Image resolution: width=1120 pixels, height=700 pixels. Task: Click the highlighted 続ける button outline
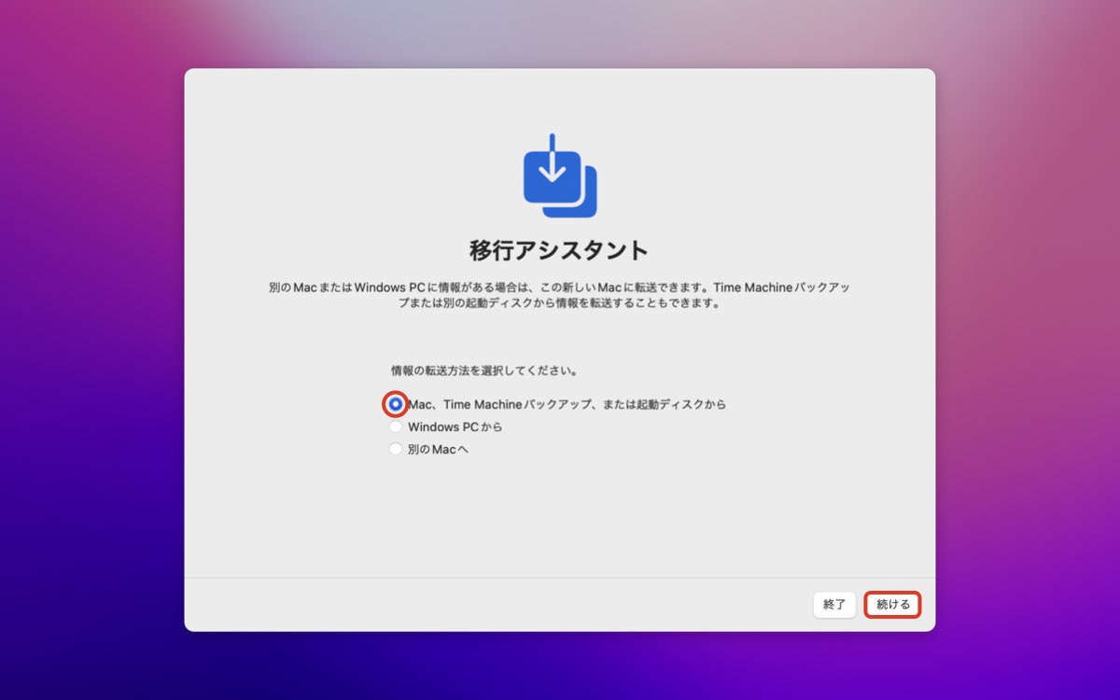point(891,605)
